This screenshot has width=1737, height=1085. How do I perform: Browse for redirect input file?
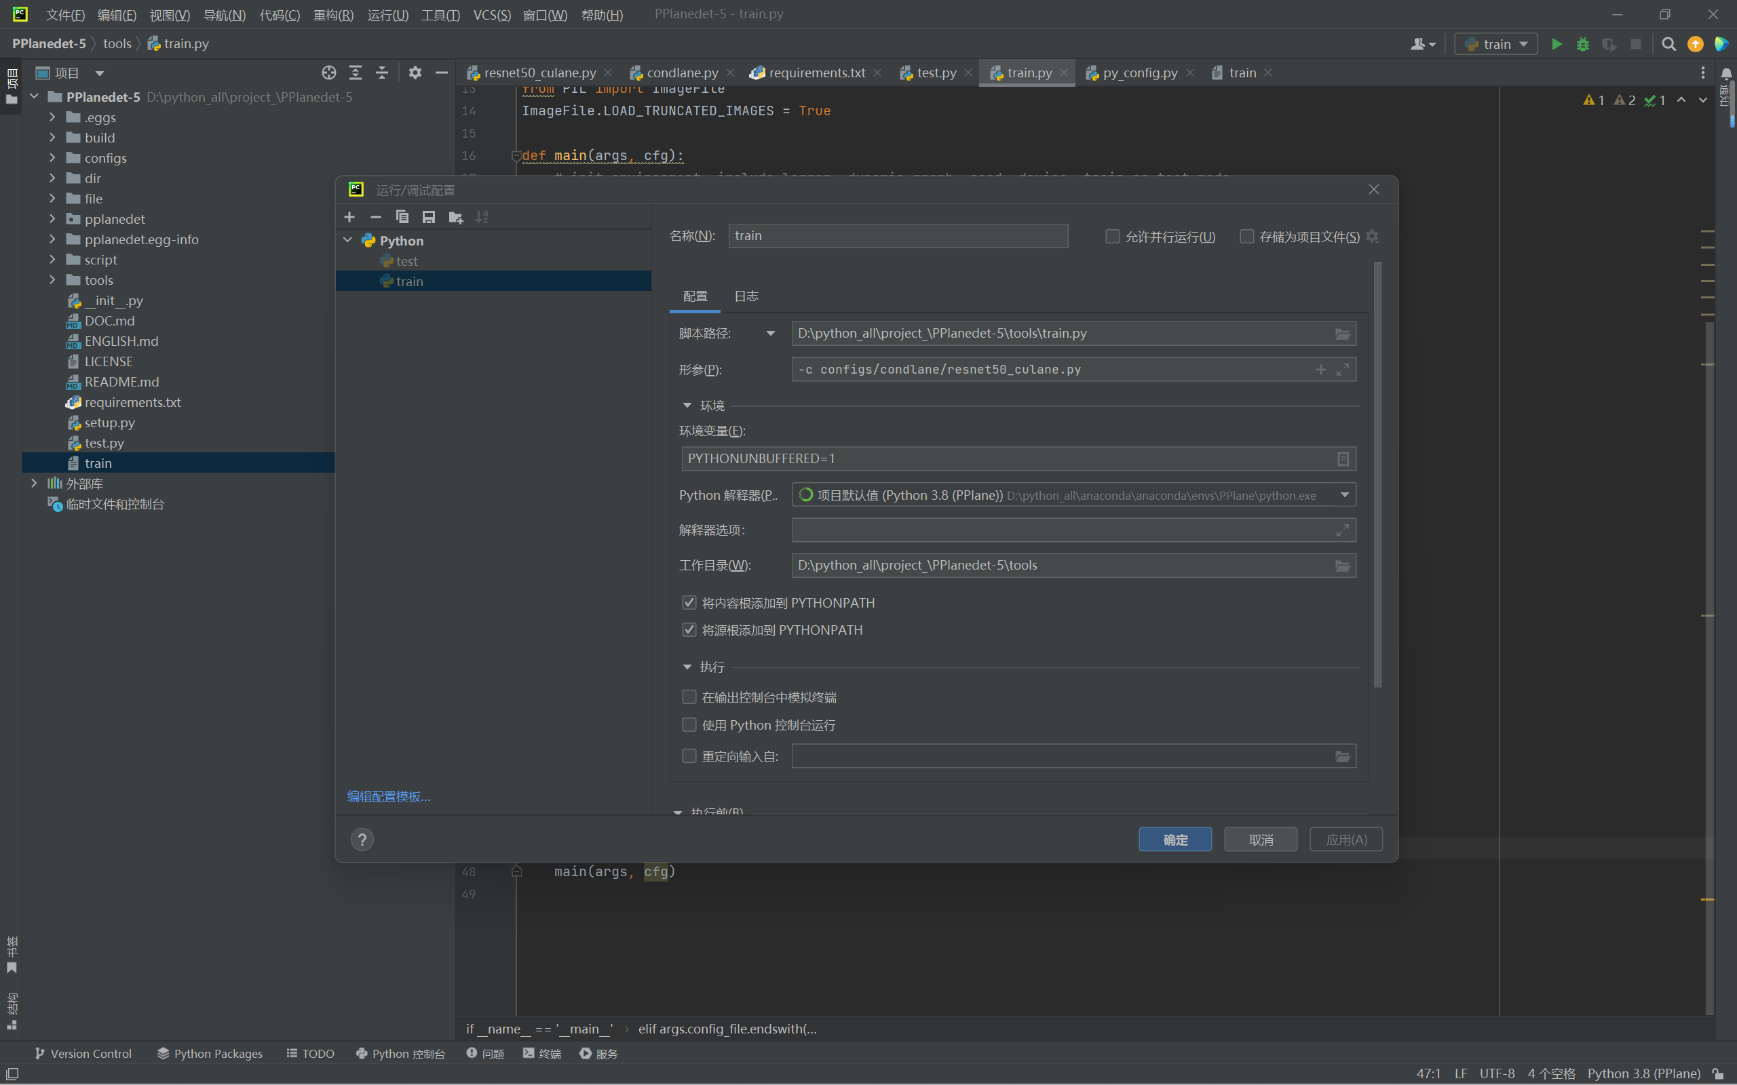click(x=1342, y=756)
